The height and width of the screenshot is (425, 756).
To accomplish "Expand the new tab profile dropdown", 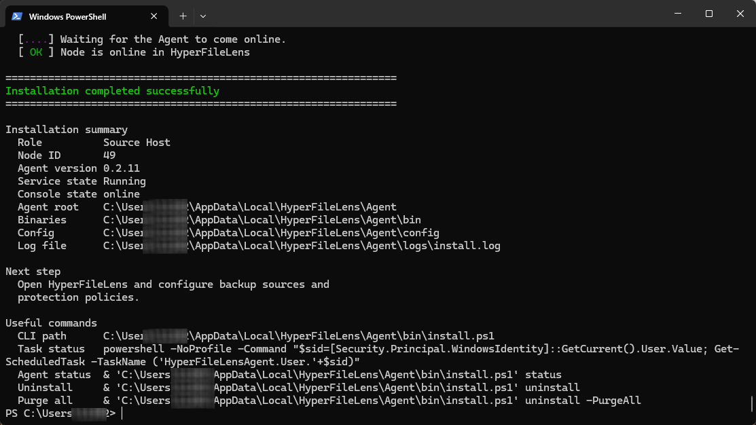I will 203,16.
